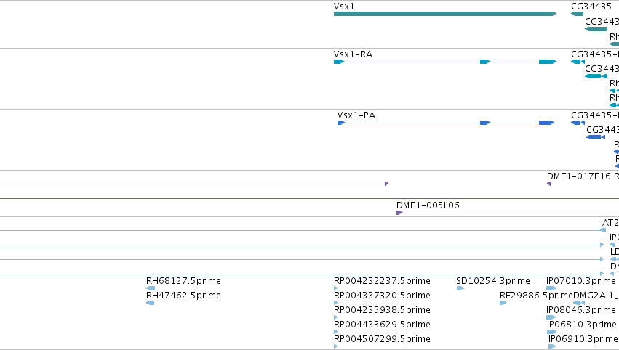Click the RE29886.5prime EST glyph
This screenshot has width=619, height=350.
point(503,303)
